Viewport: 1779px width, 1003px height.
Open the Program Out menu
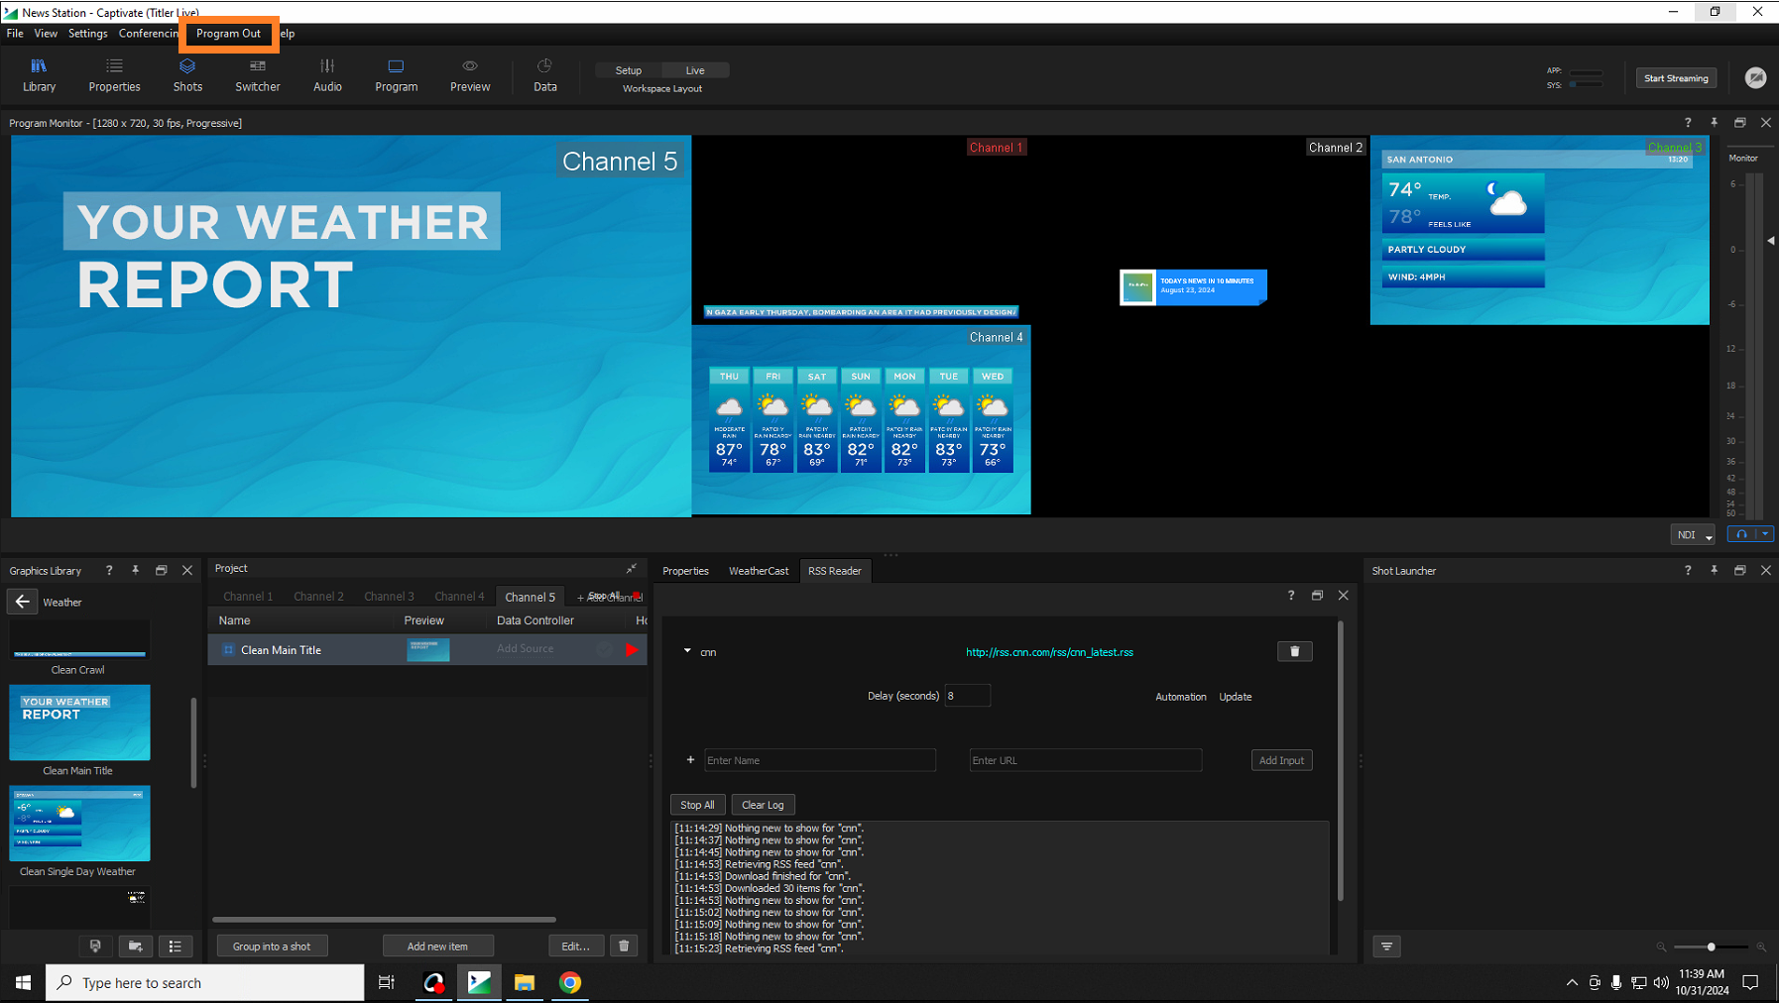pos(228,34)
